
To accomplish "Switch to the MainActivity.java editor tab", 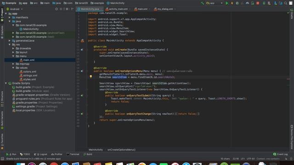I will [90, 9].
